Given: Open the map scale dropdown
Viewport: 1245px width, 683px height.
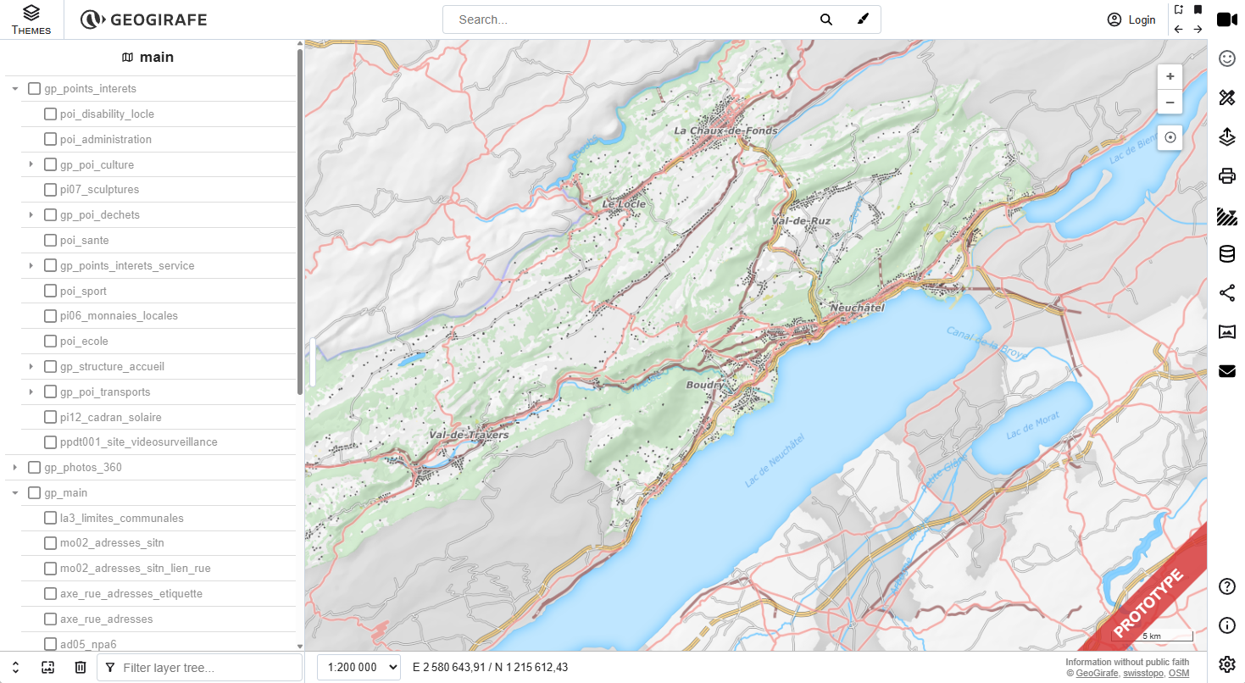Looking at the screenshot, I should tap(358, 667).
